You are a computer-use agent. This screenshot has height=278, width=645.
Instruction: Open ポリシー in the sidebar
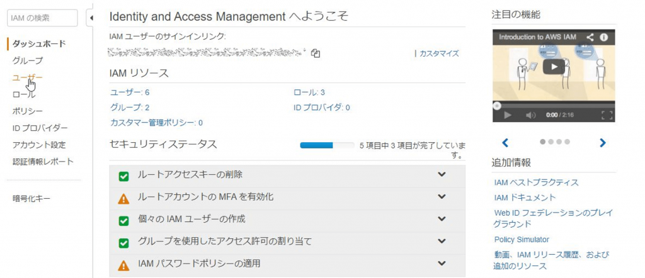point(28,111)
